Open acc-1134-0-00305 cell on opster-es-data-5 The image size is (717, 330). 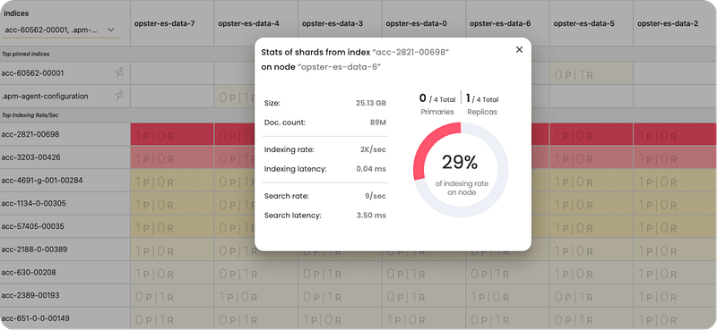(592, 204)
